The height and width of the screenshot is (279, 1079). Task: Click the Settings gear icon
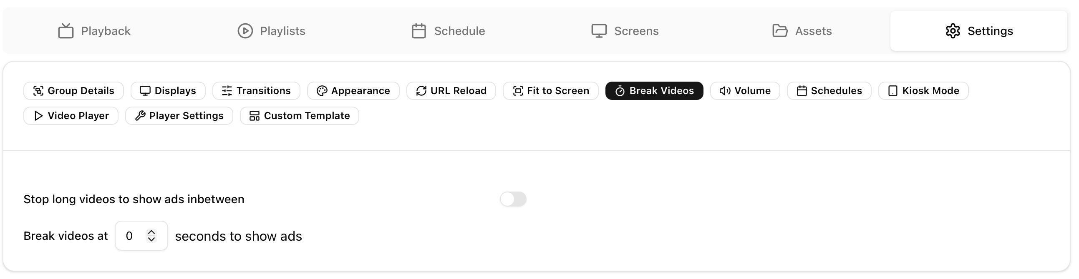point(953,31)
